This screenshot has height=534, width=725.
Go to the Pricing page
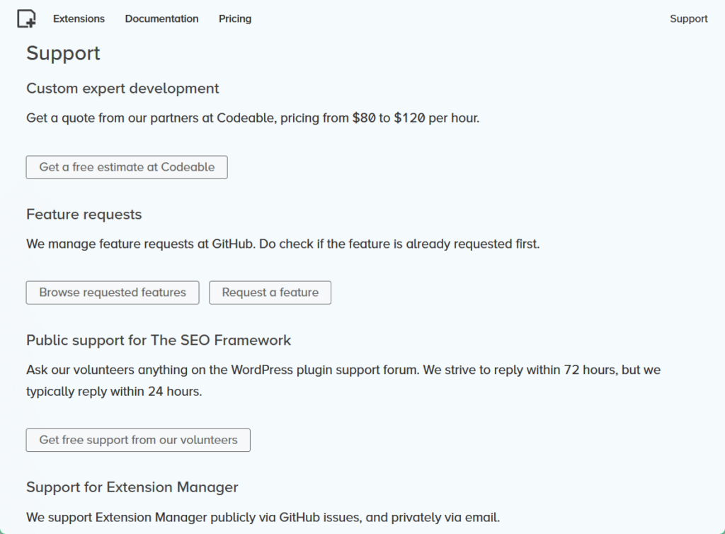click(235, 19)
